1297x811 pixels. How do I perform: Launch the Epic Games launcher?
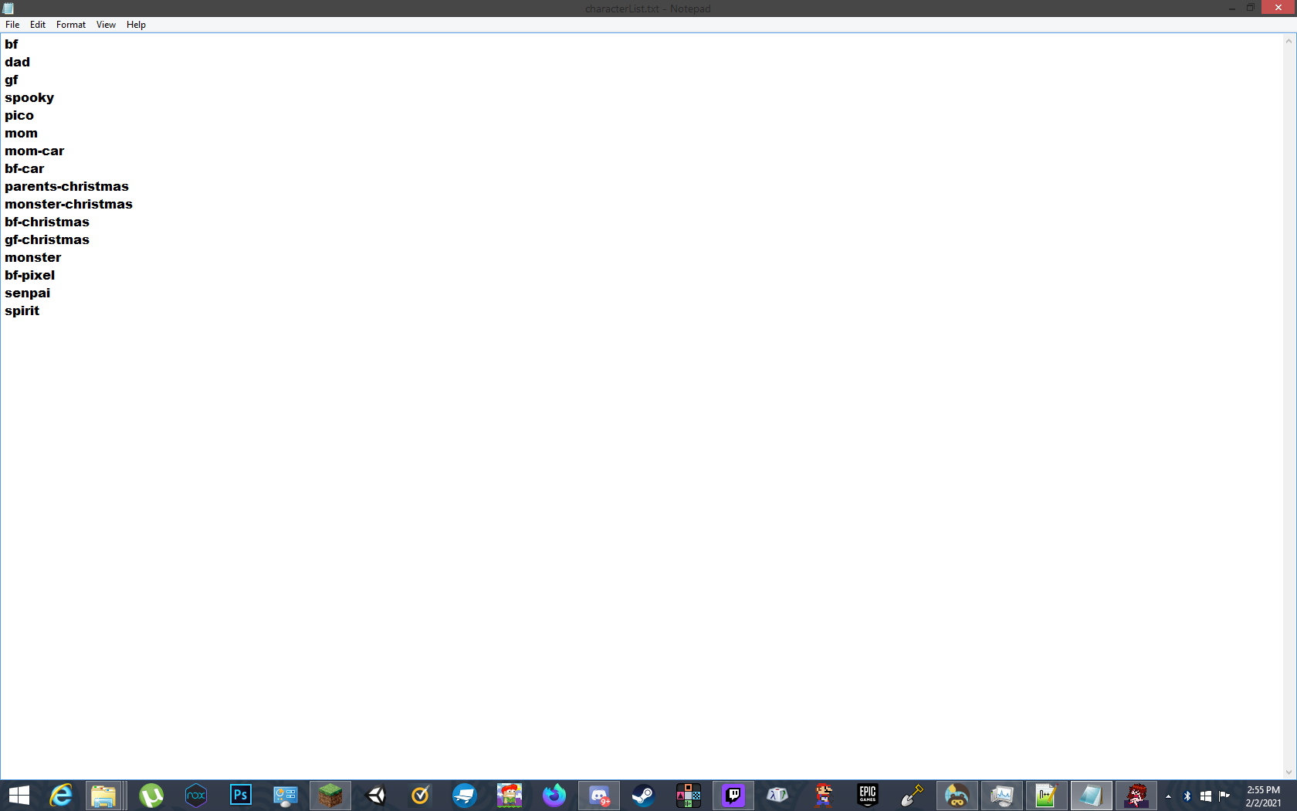point(866,796)
